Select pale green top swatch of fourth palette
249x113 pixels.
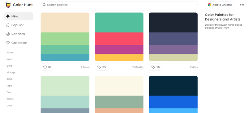(x=65, y=86)
